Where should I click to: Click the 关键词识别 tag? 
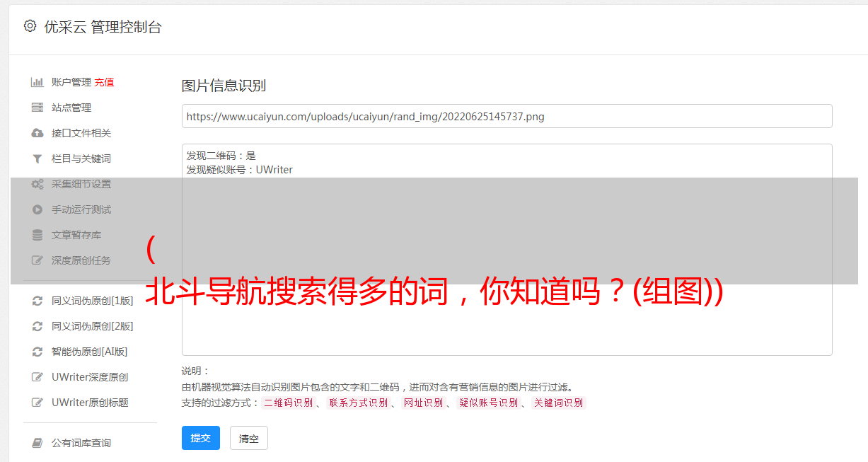[x=559, y=403]
